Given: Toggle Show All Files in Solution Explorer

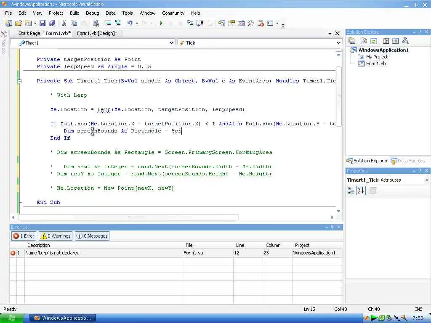Looking at the screenshot, I should point(364,41).
